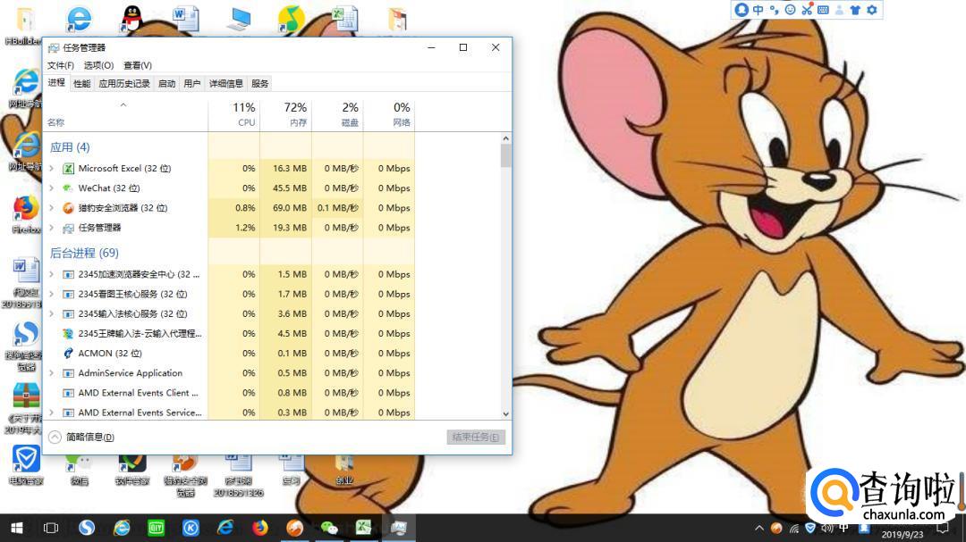This screenshot has height=542, width=966.
Task: Open WeChat from the taskbar
Action: tap(329, 528)
